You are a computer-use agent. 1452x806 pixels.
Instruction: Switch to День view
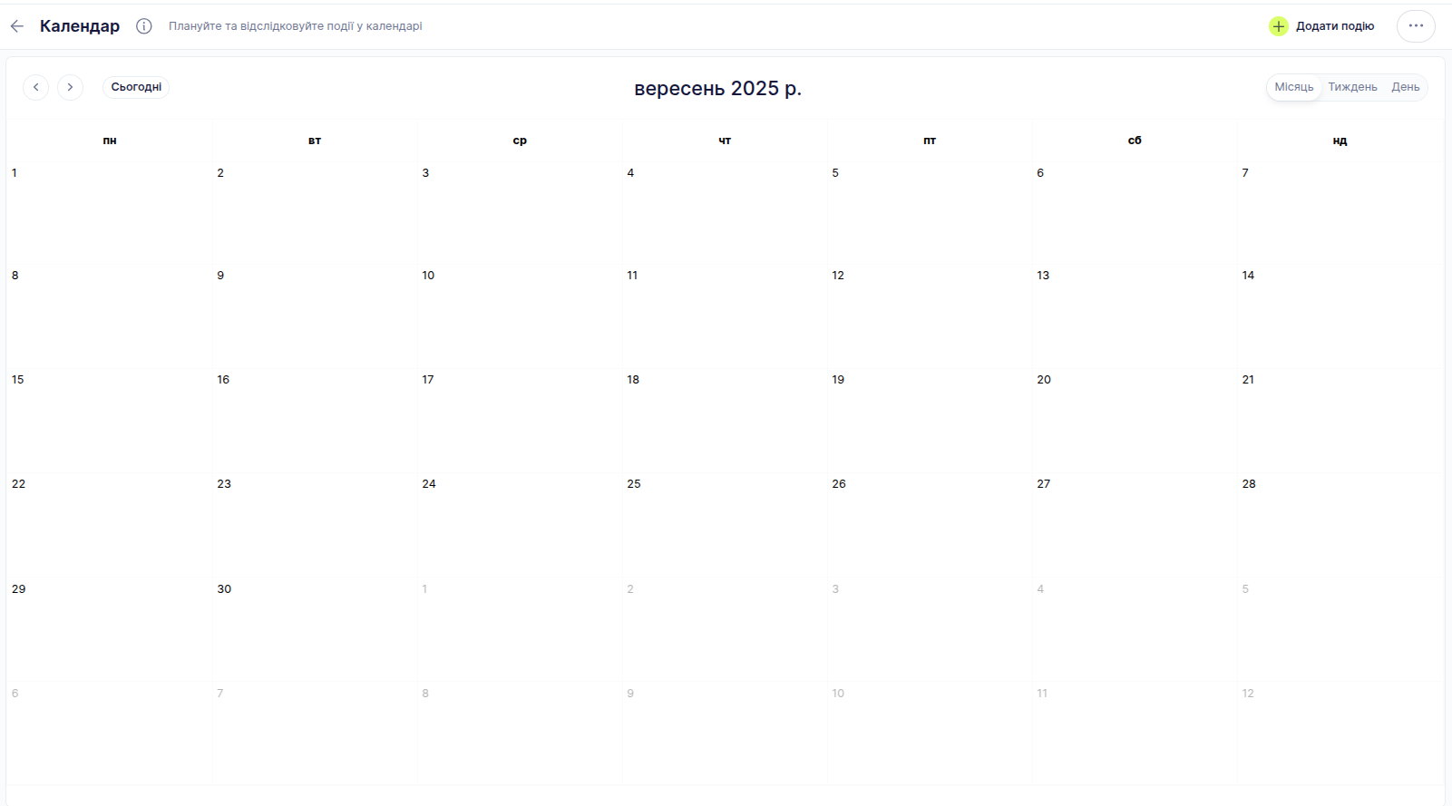pyautogui.click(x=1405, y=87)
